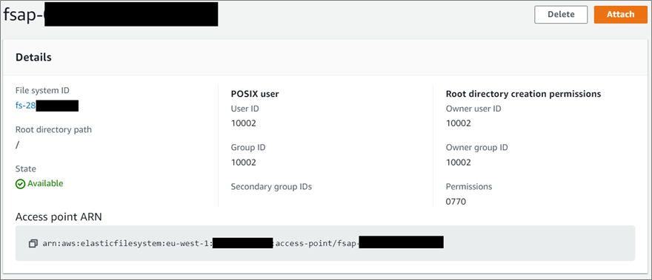Select the Owner group ID value 10002
The width and height of the screenshot is (652, 280).
pos(459,163)
